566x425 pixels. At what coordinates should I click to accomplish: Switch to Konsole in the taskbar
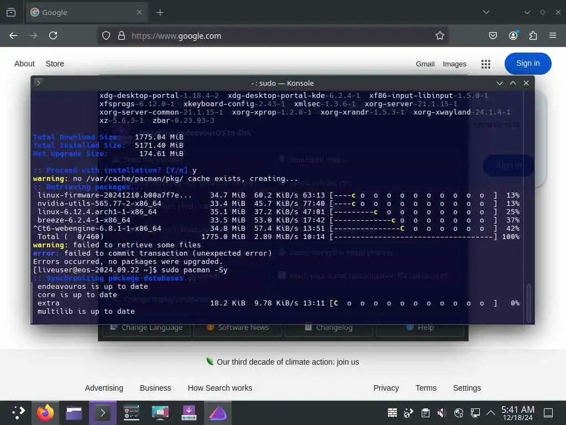point(102,413)
